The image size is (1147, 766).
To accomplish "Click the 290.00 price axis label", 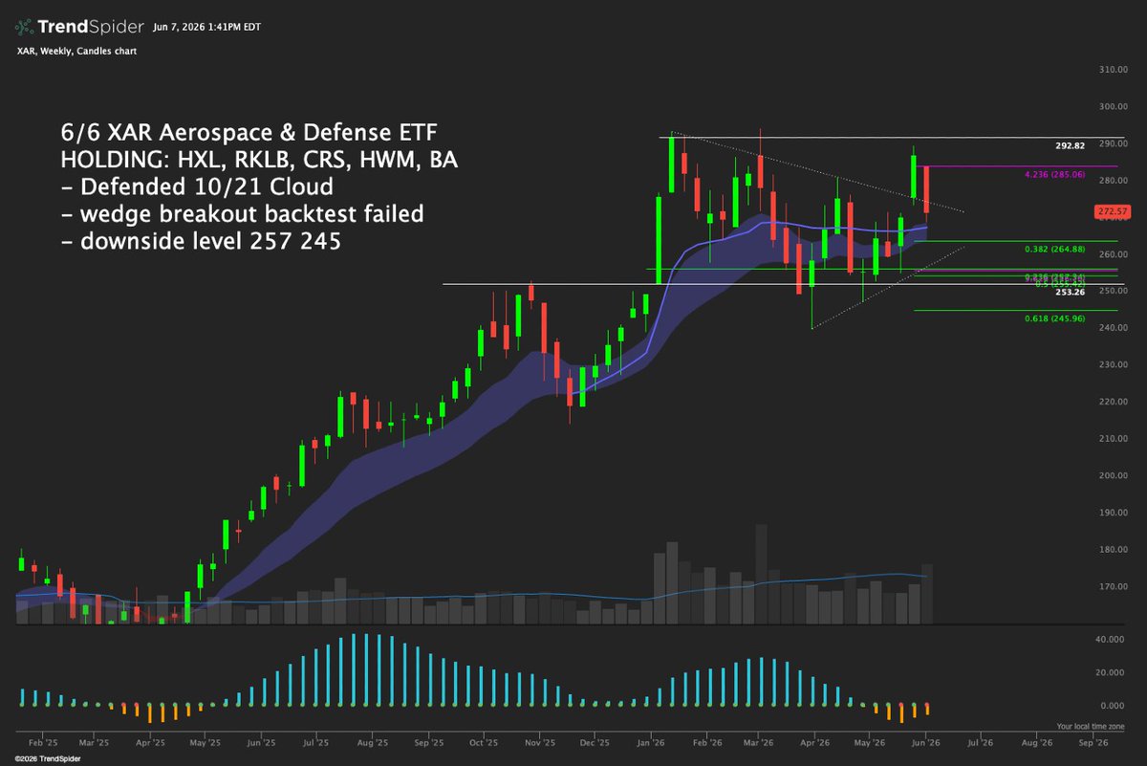I will coord(1112,144).
